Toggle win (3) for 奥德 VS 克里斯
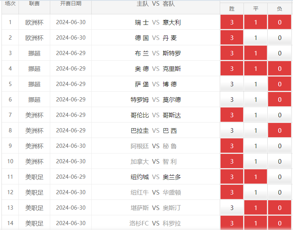The height and width of the screenshot is (230, 293). pyautogui.click(x=232, y=69)
